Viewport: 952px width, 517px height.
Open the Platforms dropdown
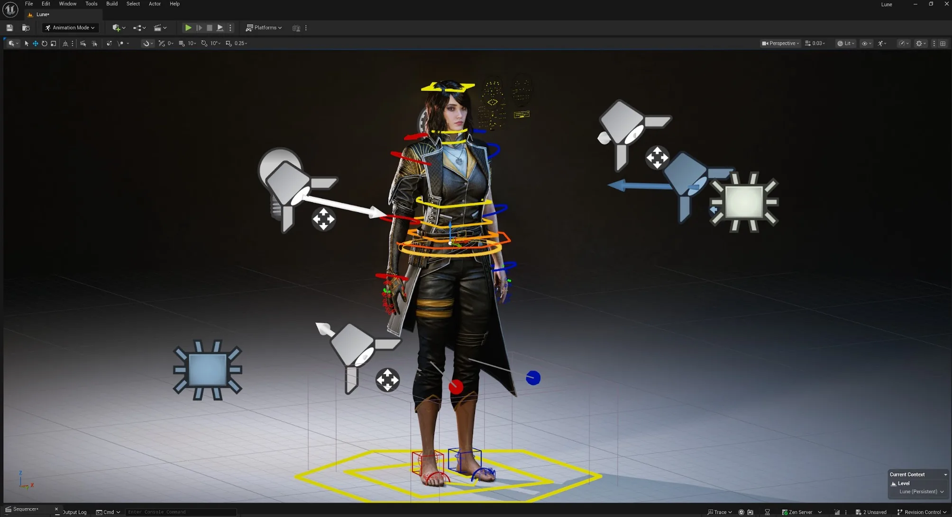[x=264, y=28]
